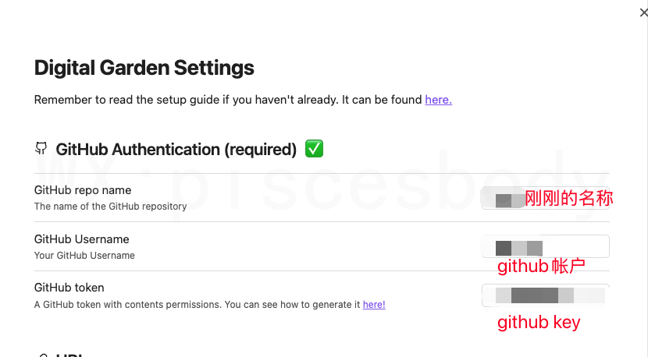Viewport: 648px width, 357px height.
Task: Click the green checkmark authentication status icon
Action: tap(314, 149)
